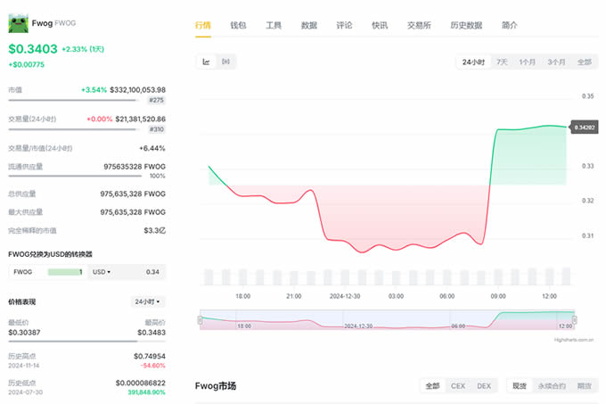Image resolution: width=606 pixels, height=404 pixels.
Task: Click all-time high value $0.74954
Action: click(150, 356)
